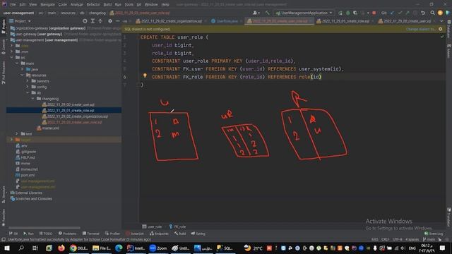Select 2022_11_29_00_create_user.sql in project tree
This screenshot has width=452, height=254.
point(68,104)
